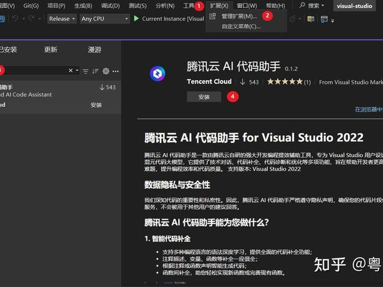Click the 543 downloads count in list row
The width and height of the screenshot is (383, 287).
click(111, 88)
